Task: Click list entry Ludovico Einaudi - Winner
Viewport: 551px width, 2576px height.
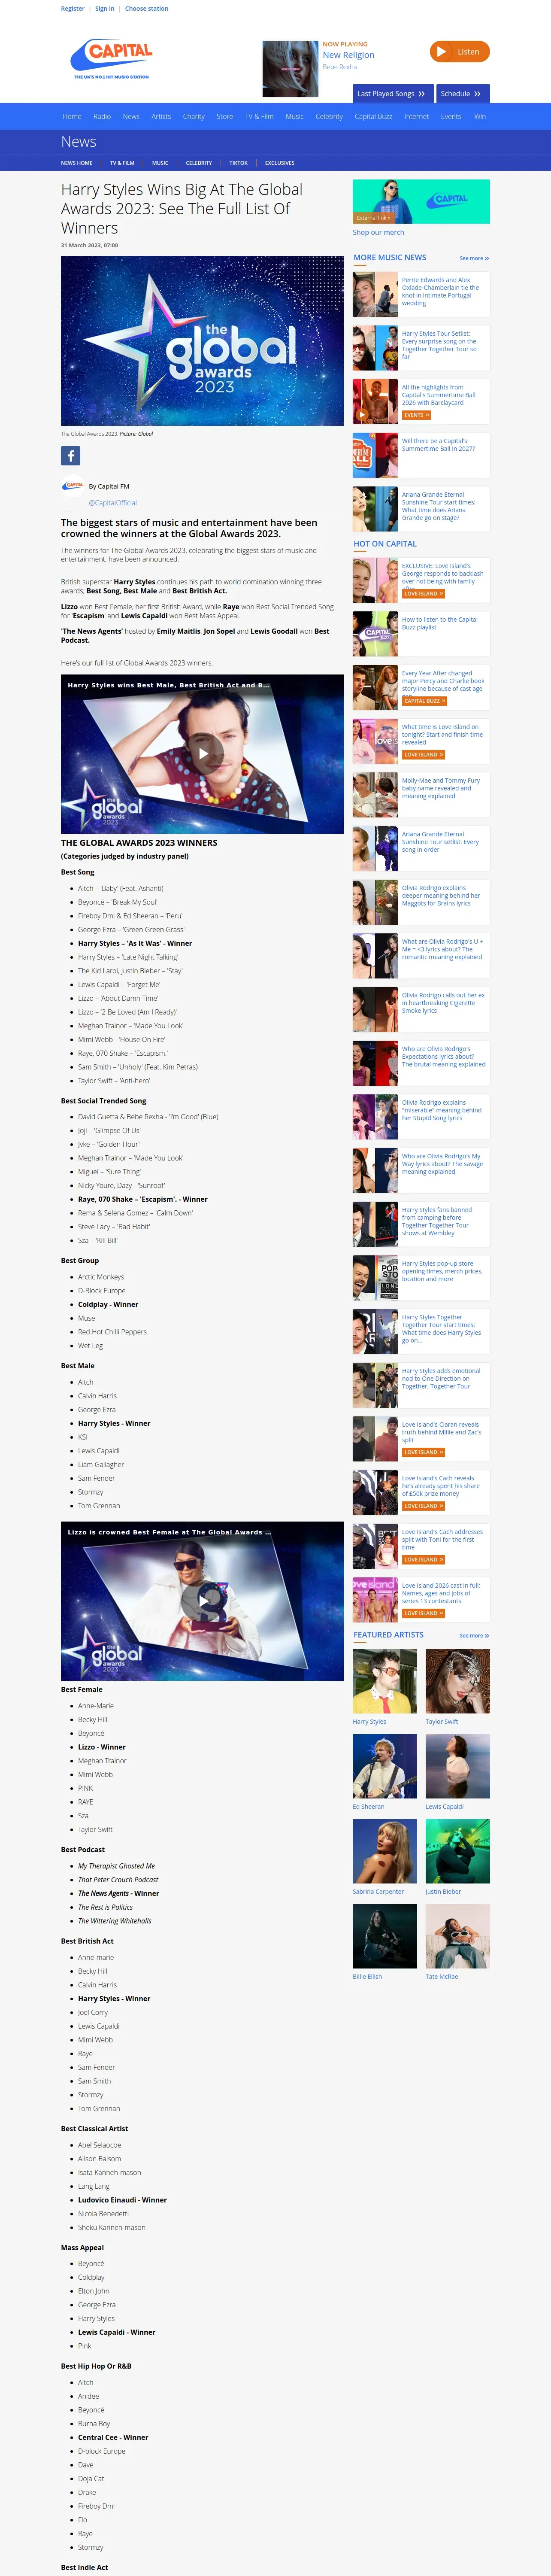Action: coord(122,2200)
